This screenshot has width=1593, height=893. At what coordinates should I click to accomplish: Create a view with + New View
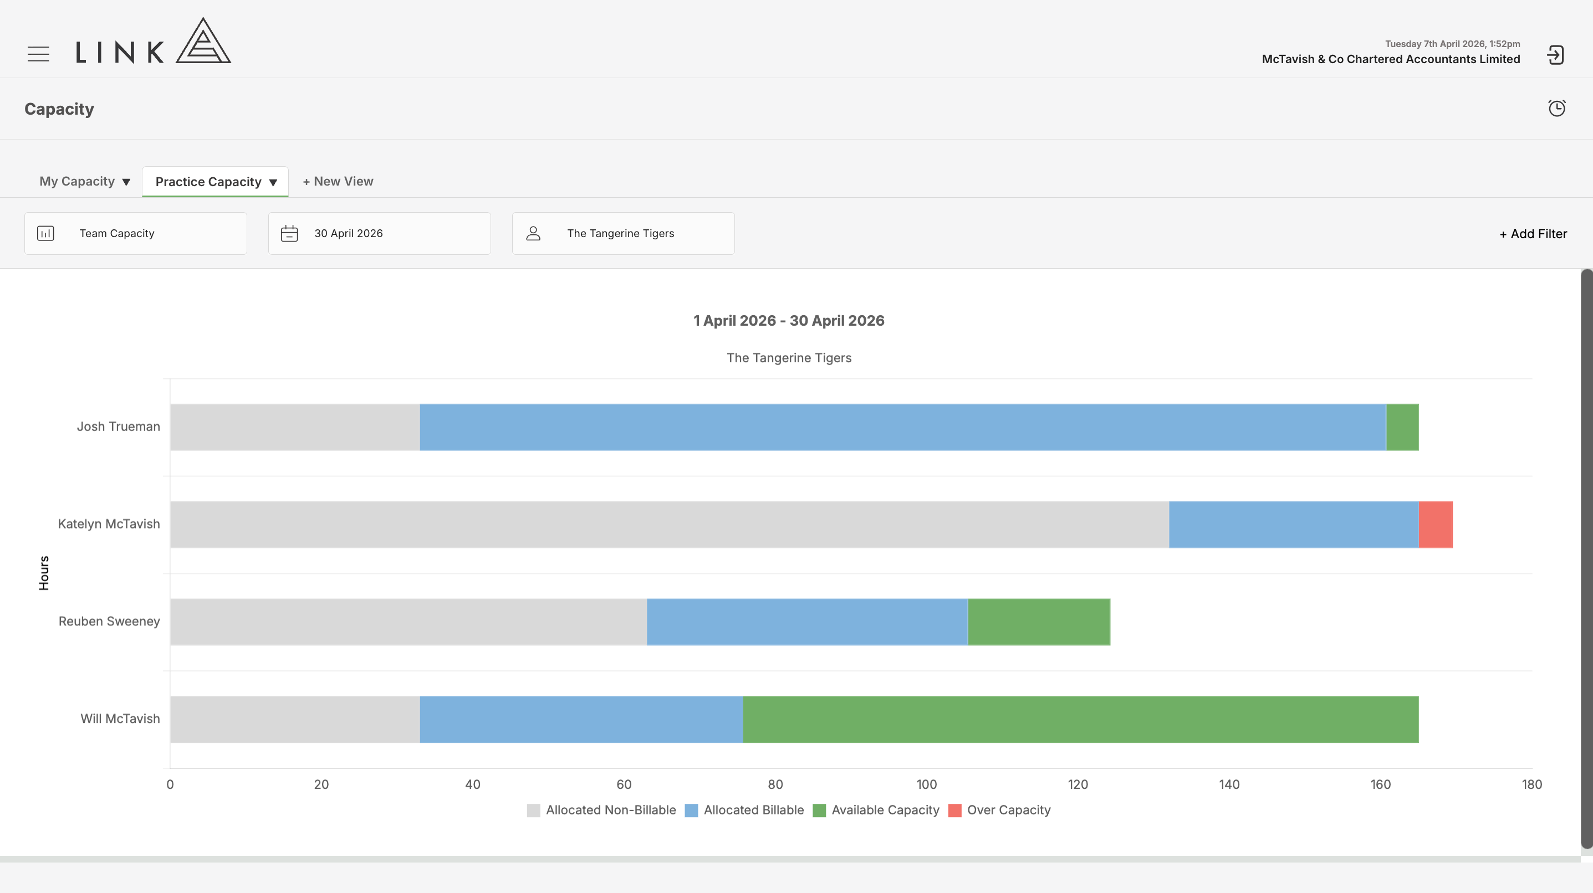338,182
